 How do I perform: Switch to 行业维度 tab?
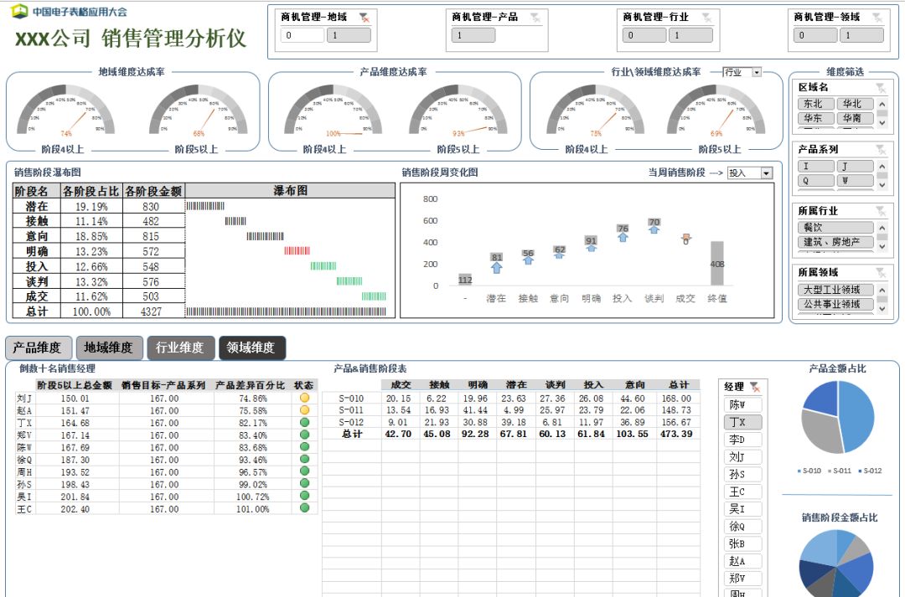click(x=181, y=347)
